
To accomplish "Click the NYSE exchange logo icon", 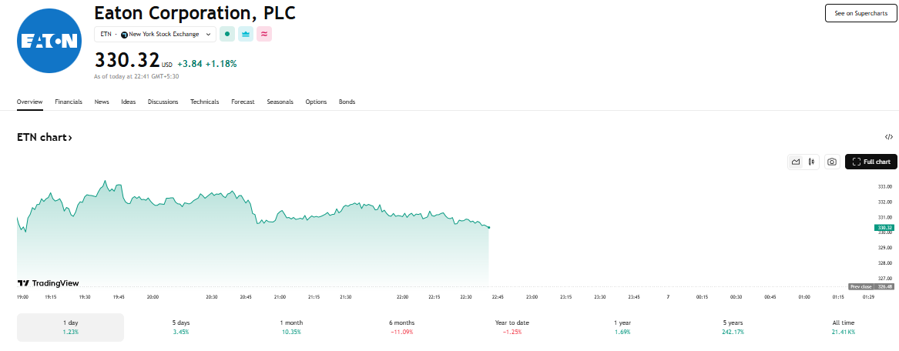I will (125, 35).
